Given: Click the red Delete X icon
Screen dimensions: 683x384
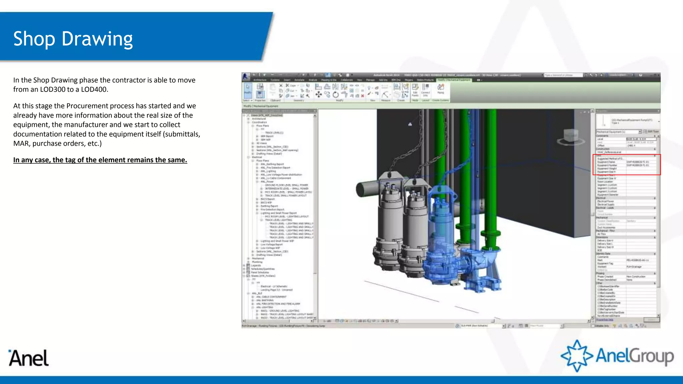Looking at the screenshot, I should tap(363, 96).
